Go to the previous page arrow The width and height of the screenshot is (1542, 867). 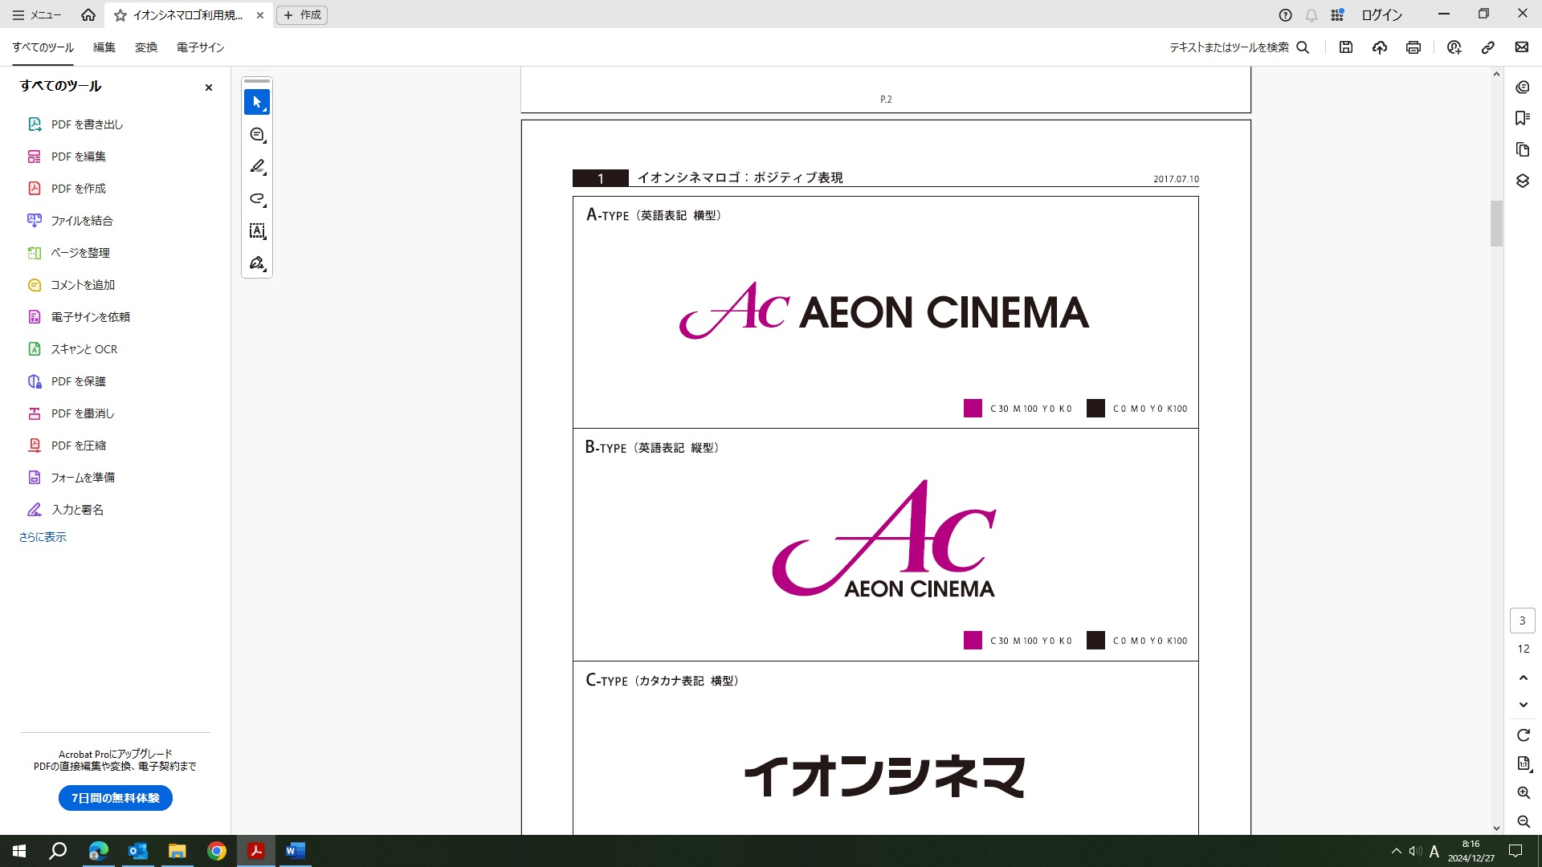[x=1524, y=678]
